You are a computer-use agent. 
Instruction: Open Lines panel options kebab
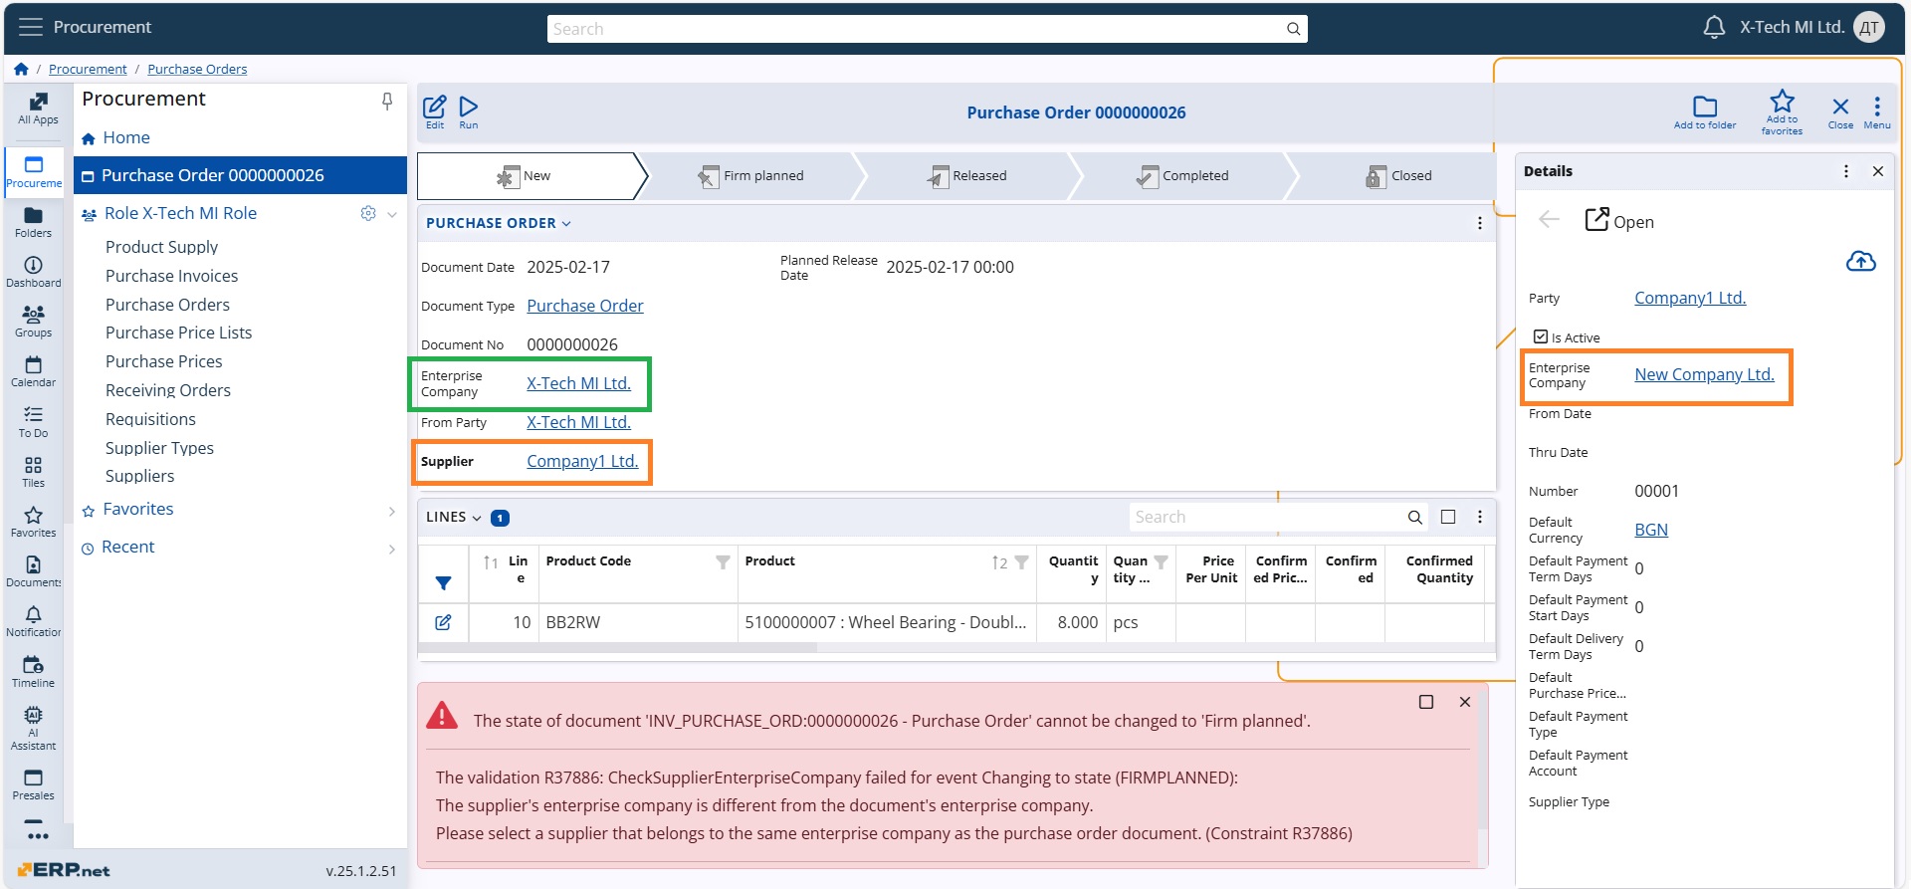coord(1480,518)
